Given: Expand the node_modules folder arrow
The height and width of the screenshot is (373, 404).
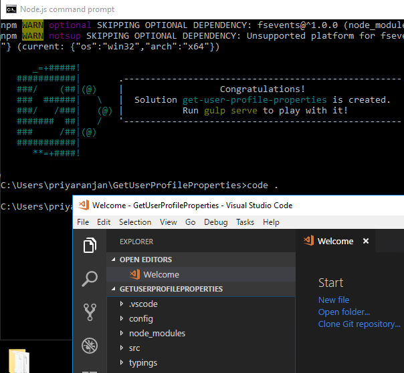Looking at the screenshot, I should pos(122,333).
